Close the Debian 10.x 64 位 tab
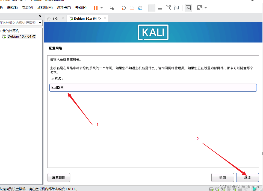263x191 pixels. click(x=105, y=19)
